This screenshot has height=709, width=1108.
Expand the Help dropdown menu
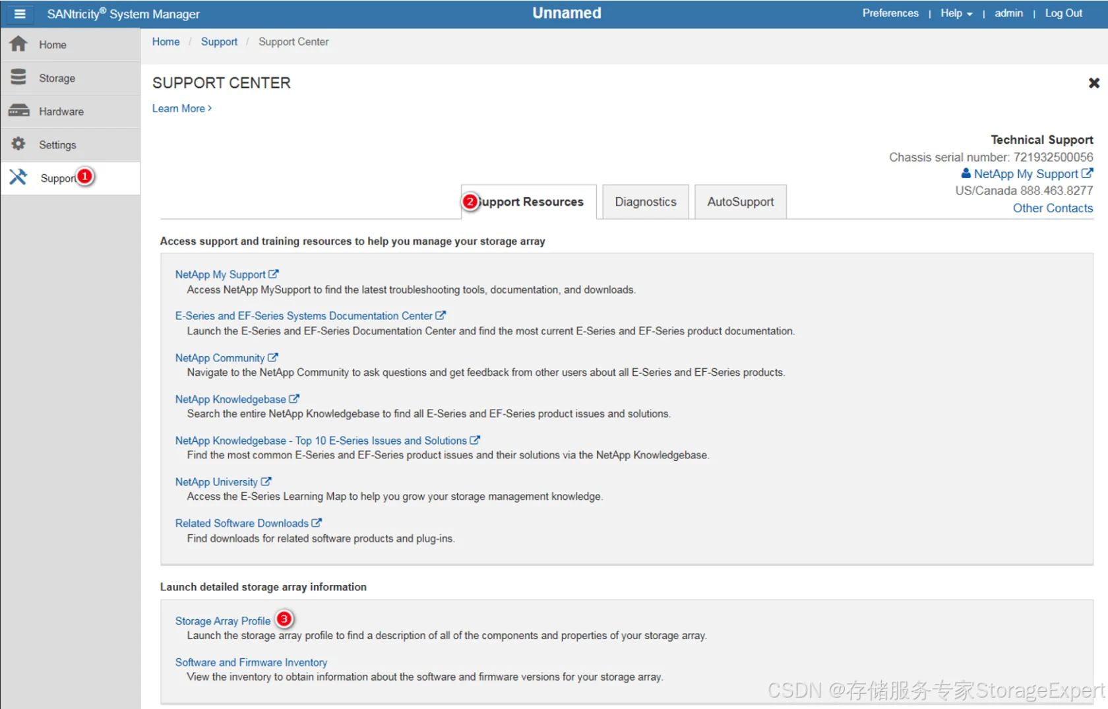[x=956, y=13]
